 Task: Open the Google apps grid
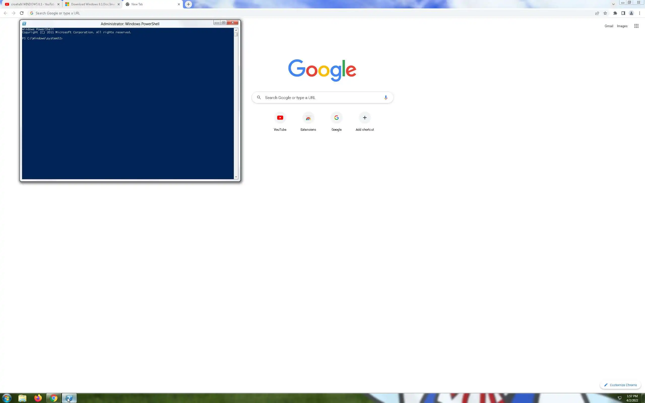click(x=636, y=26)
